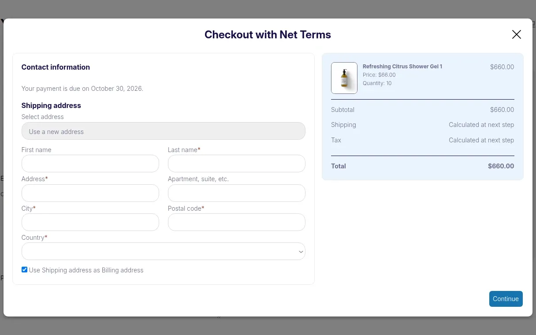The image size is (536, 335).
Task: Open the Country dropdown
Action: point(163,251)
